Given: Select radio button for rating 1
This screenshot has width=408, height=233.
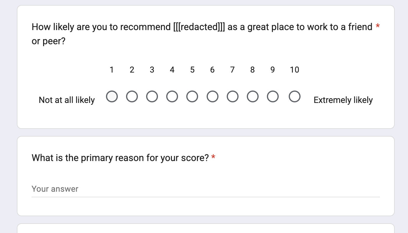Looking at the screenshot, I should click(x=112, y=96).
